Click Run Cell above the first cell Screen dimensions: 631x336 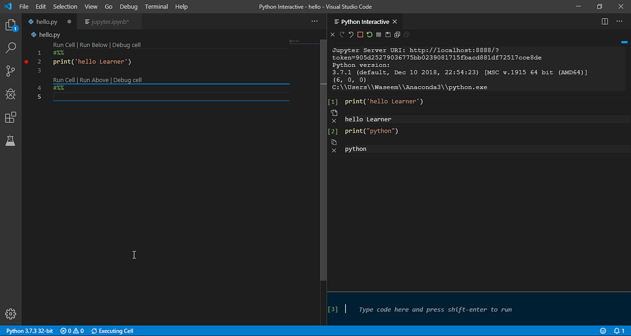click(63, 45)
